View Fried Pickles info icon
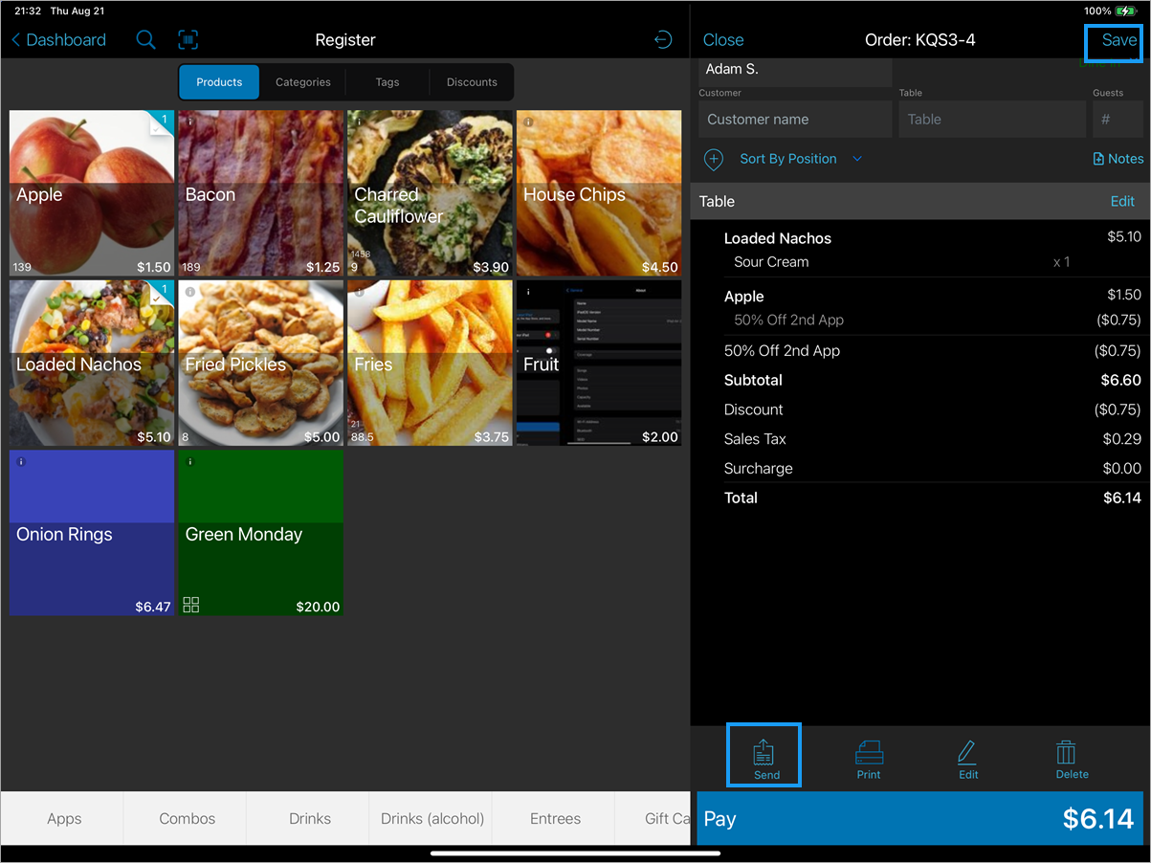This screenshot has width=1151, height=863. pos(190,291)
